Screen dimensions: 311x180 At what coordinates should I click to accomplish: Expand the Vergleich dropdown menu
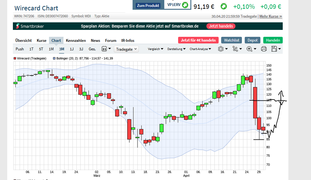pos(156,49)
